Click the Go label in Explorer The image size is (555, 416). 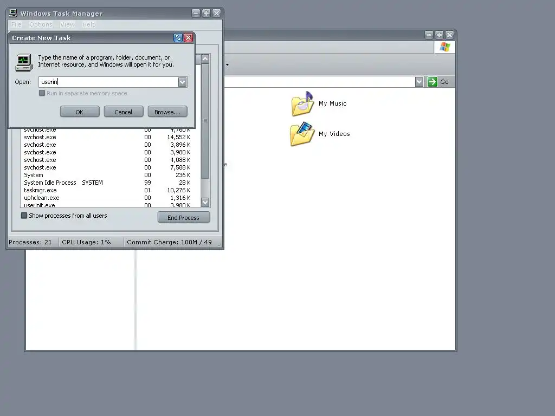click(444, 82)
